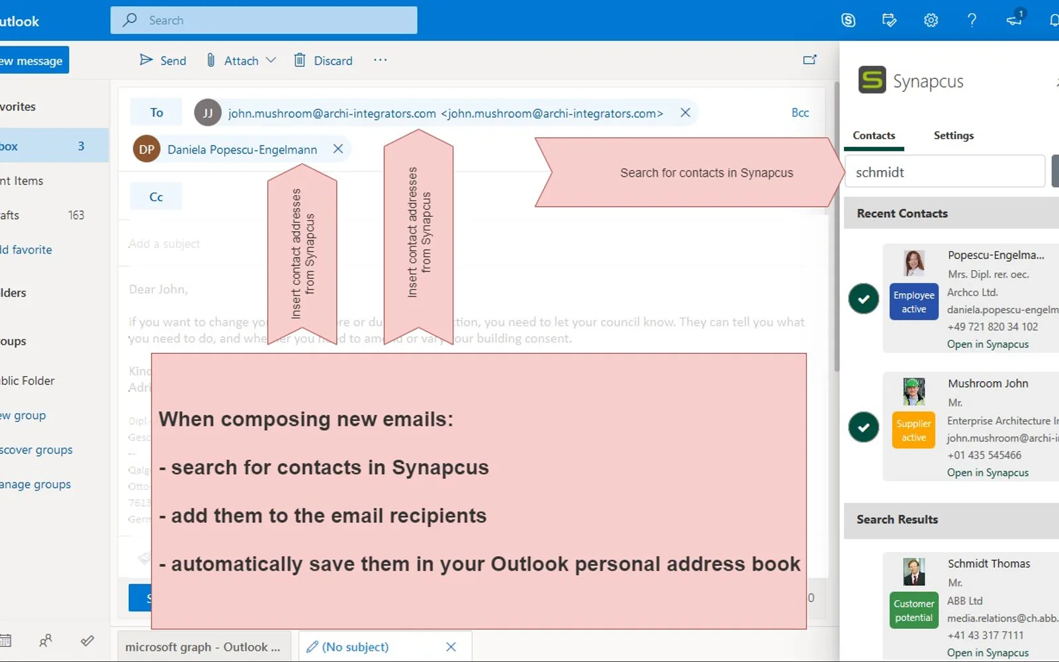This screenshot has height=662, width=1059.
Task: Open Schmidt Thomas in Synapcus
Action: [x=988, y=653]
